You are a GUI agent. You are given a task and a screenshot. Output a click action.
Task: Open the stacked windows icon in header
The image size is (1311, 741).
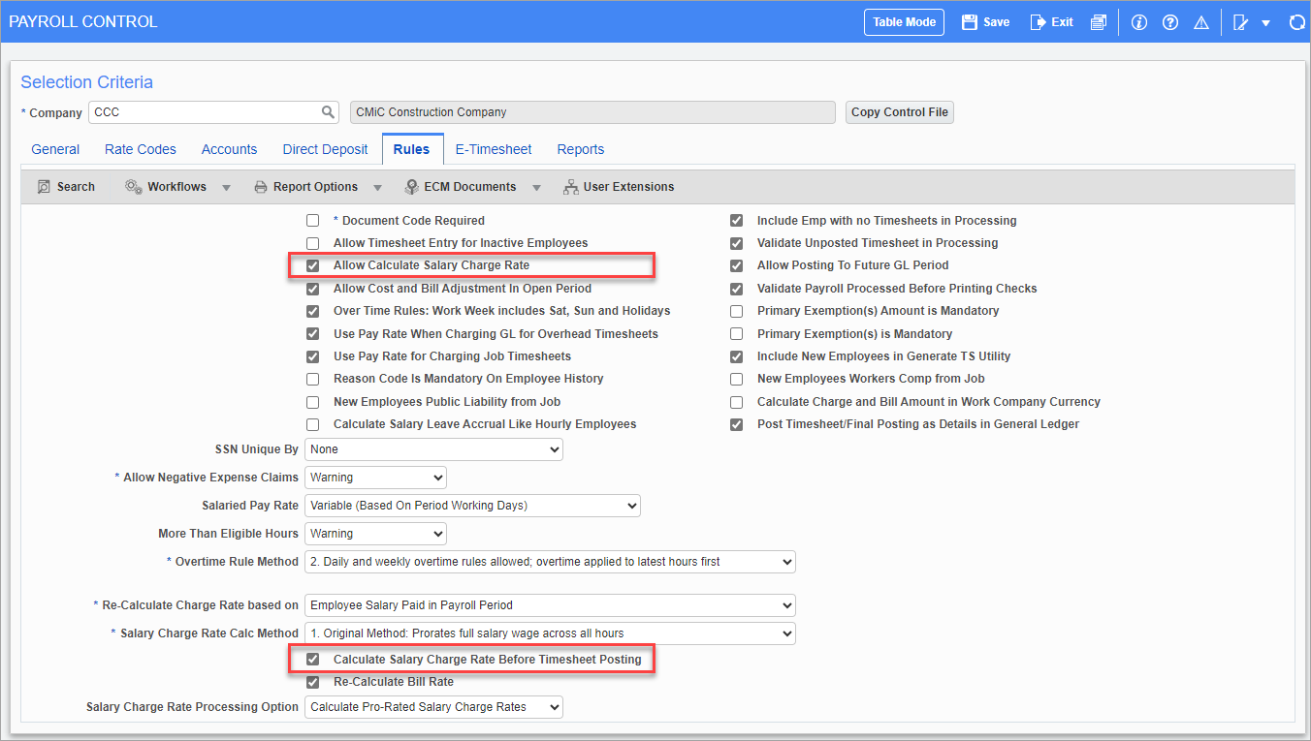pyautogui.click(x=1098, y=22)
